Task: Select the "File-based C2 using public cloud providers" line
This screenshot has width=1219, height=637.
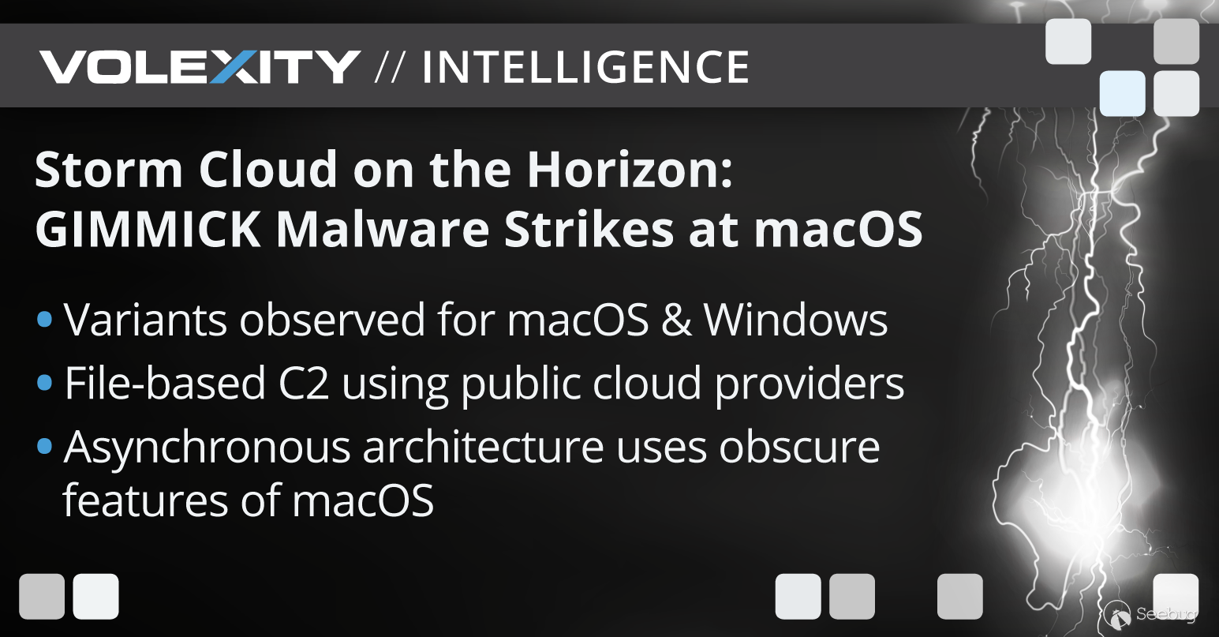Action: tap(484, 384)
